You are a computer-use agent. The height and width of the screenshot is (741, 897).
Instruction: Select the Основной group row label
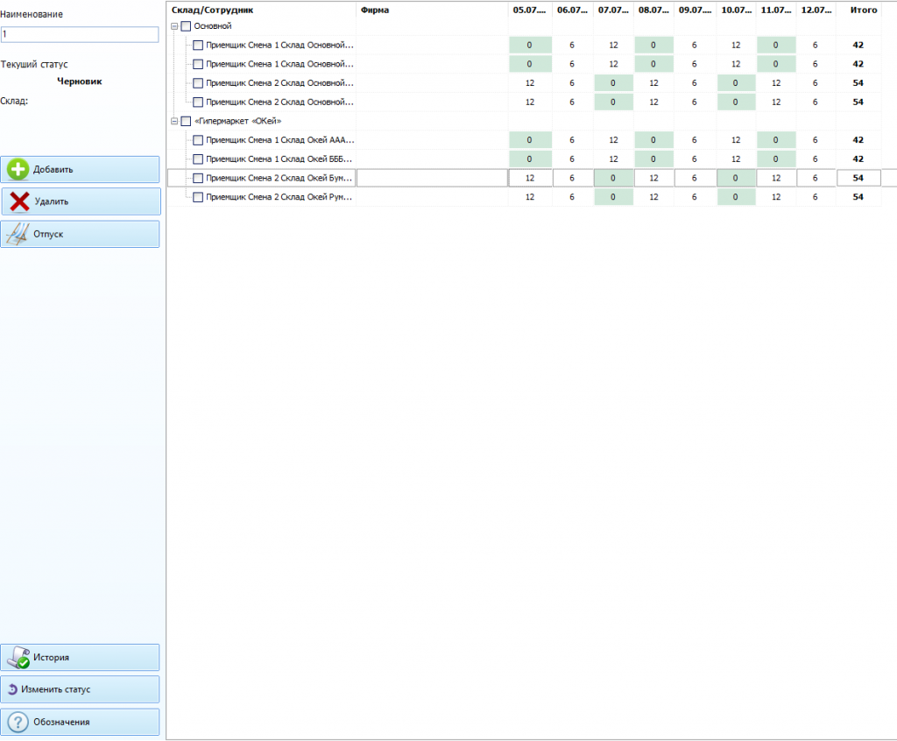(x=213, y=25)
